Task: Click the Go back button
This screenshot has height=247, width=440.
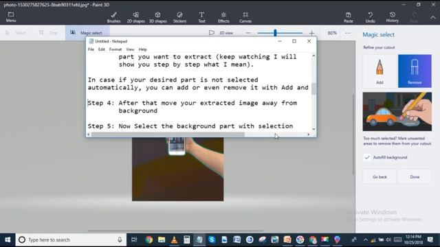Action: [x=379, y=177]
